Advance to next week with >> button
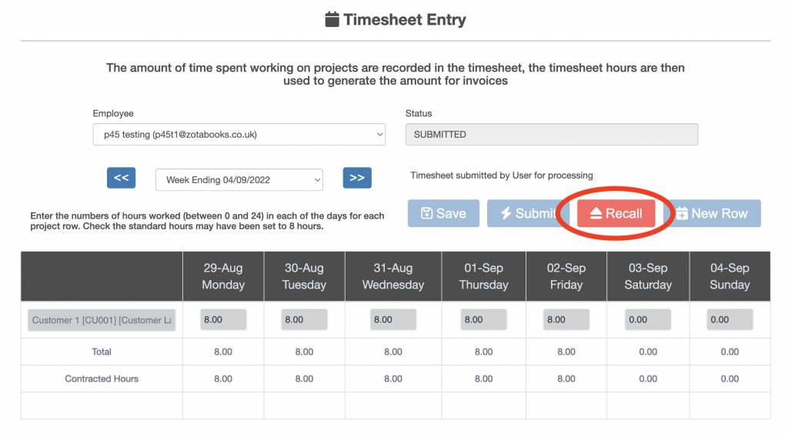 (357, 178)
